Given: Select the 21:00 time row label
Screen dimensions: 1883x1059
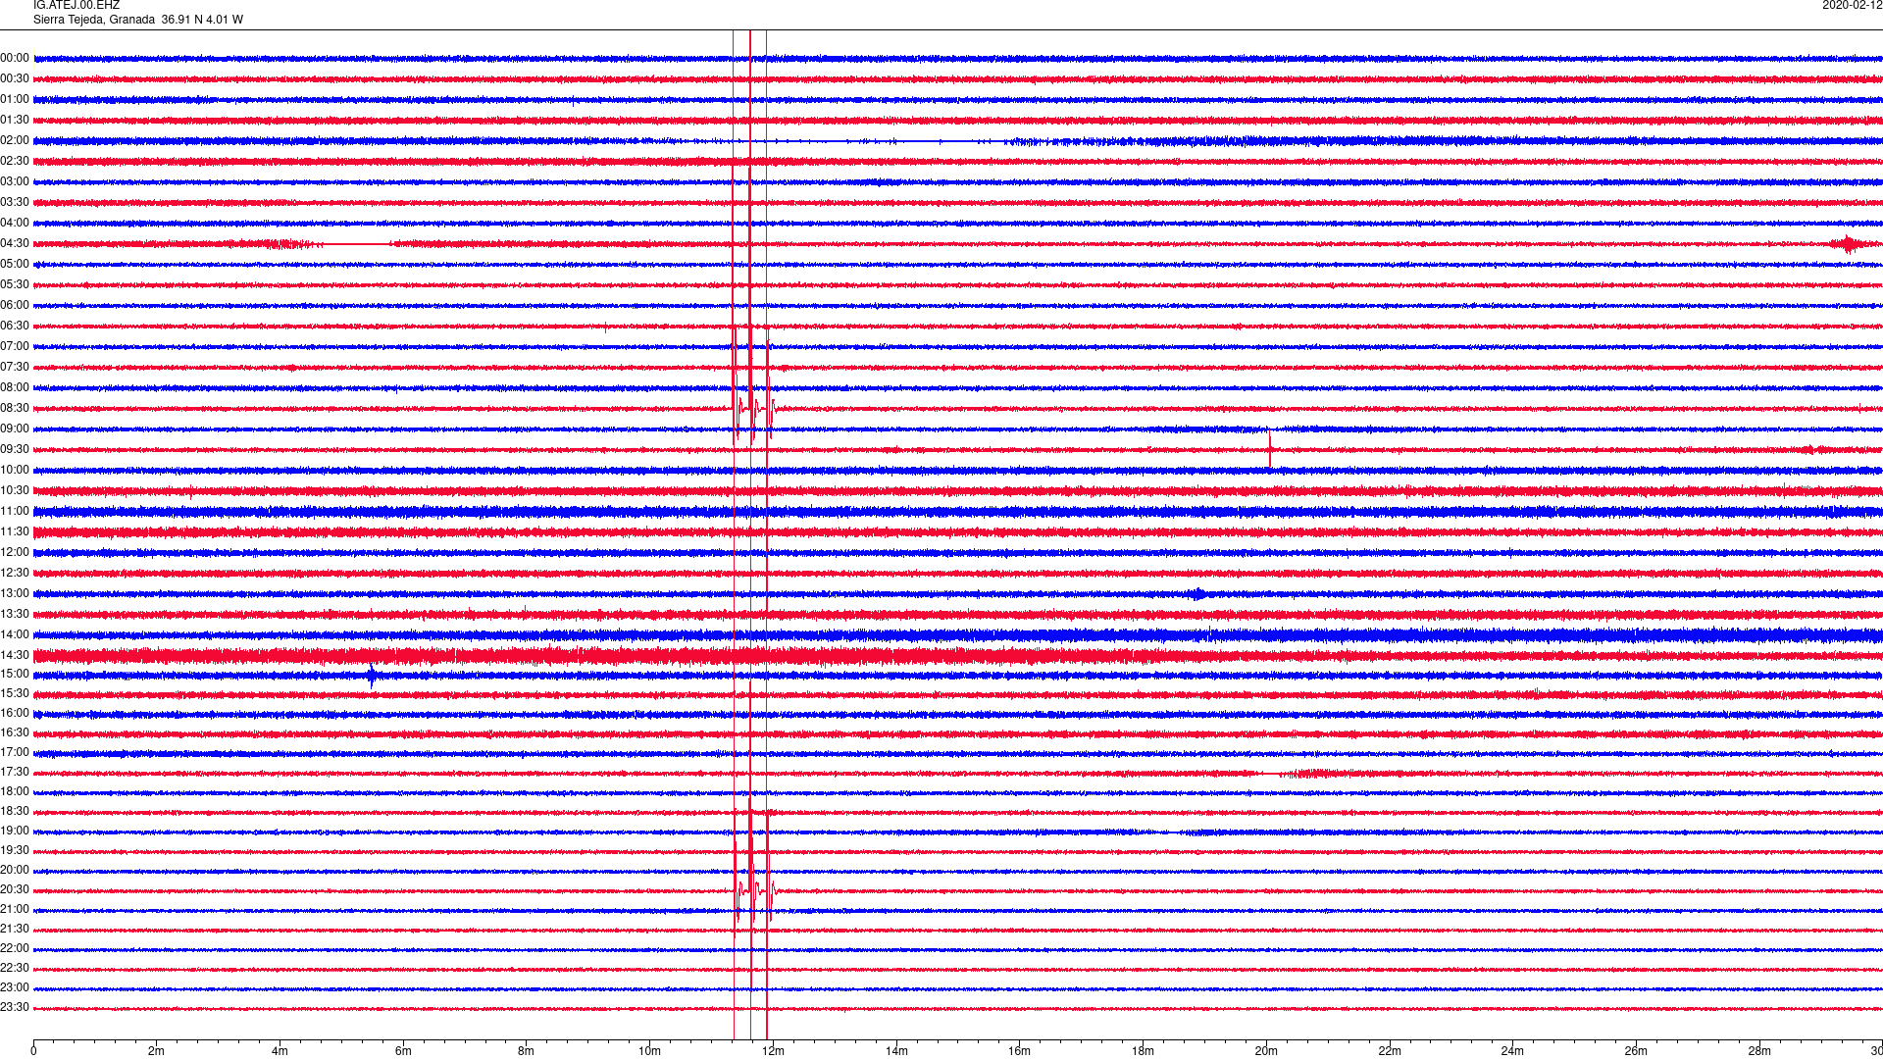Looking at the screenshot, I should pyautogui.click(x=15, y=909).
